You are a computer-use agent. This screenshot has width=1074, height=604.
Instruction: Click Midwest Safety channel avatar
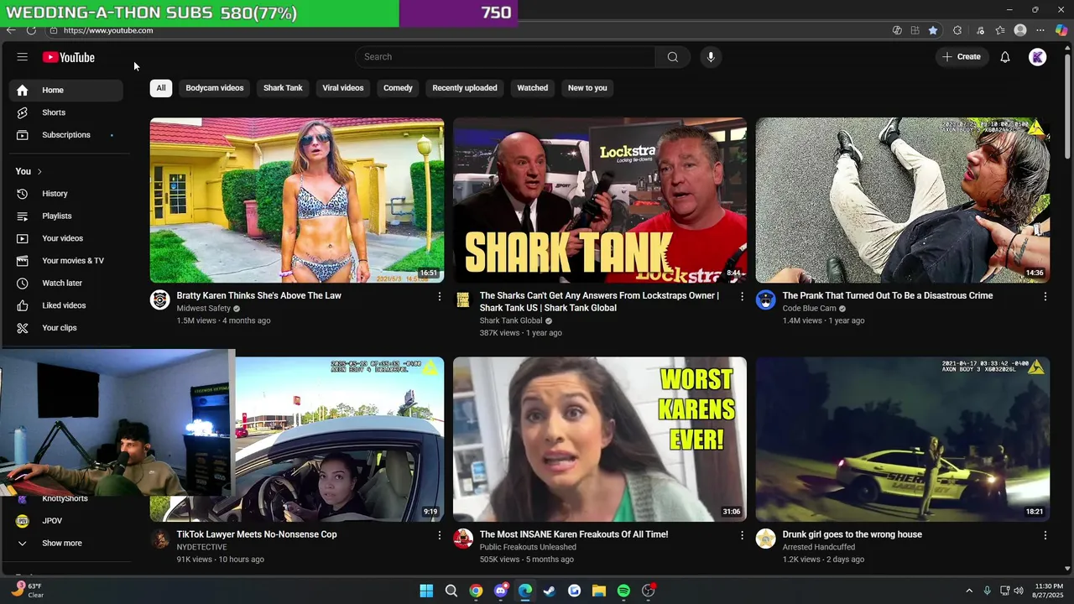tap(160, 300)
